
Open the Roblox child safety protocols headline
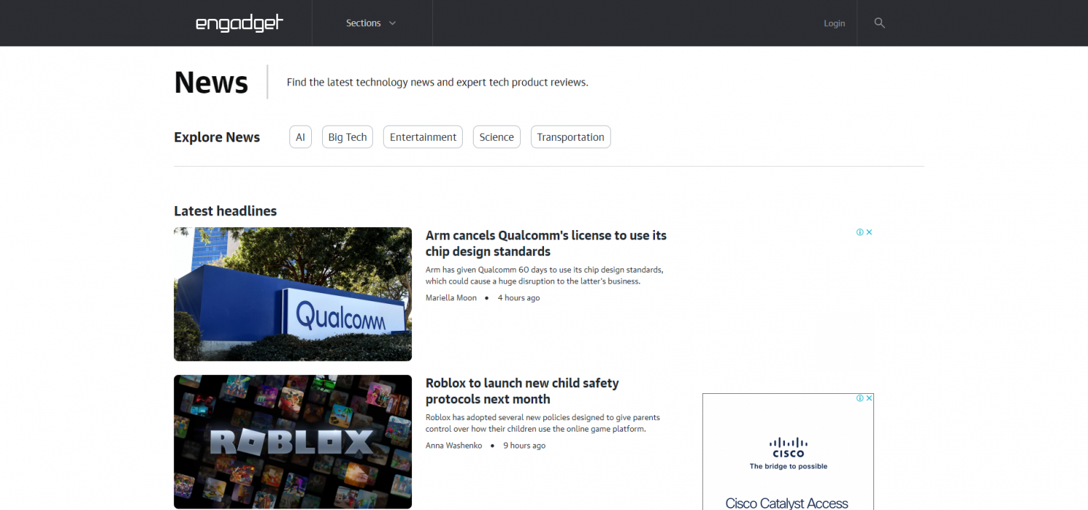click(522, 391)
